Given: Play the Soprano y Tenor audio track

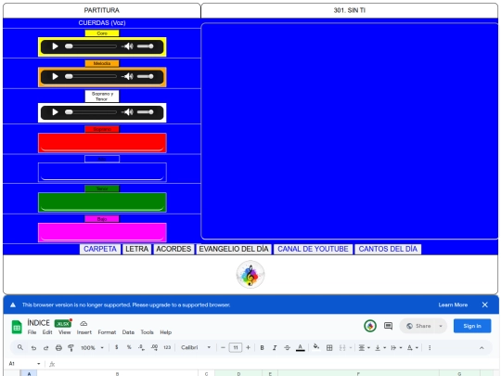Looking at the screenshot, I should (55, 112).
